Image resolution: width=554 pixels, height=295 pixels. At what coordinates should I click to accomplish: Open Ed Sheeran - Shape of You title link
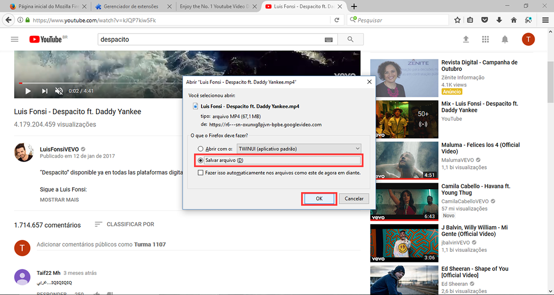[x=475, y=272]
